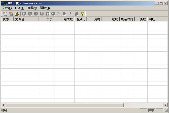
Task: Open the 帮助(H) menu
Action: [x=45, y=8]
